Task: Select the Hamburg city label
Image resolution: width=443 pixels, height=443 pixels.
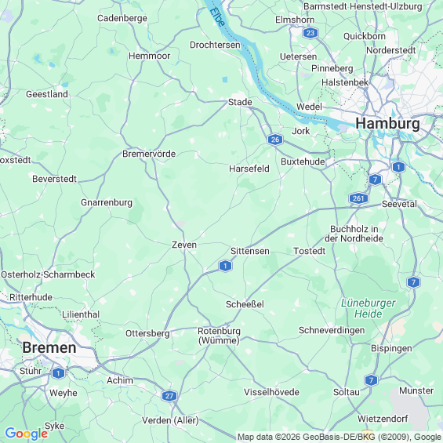Action: tap(387, 124)
